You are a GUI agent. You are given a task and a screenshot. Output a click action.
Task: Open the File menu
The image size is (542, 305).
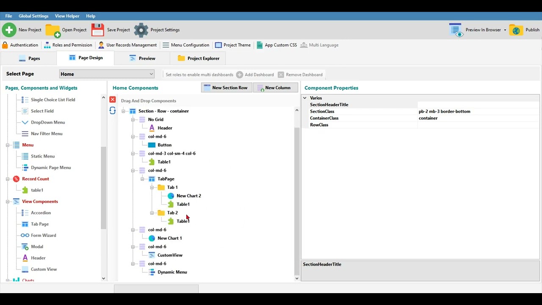[x=8, y=16]
